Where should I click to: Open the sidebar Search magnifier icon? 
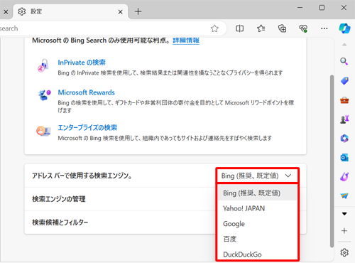coord(344,61)
